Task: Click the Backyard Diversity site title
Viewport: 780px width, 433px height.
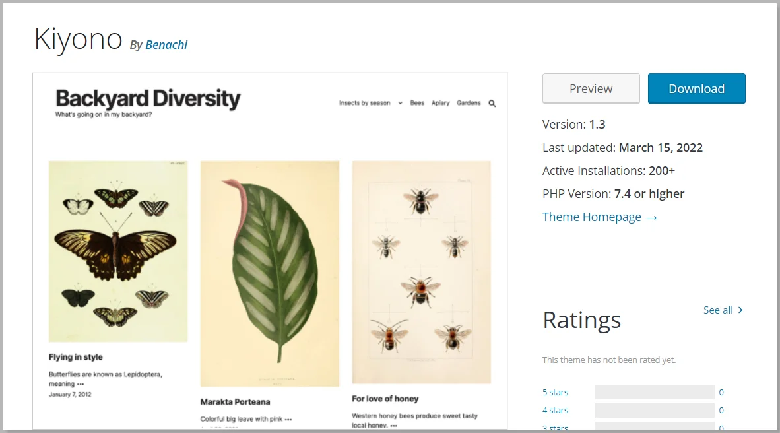Action: 148,98
